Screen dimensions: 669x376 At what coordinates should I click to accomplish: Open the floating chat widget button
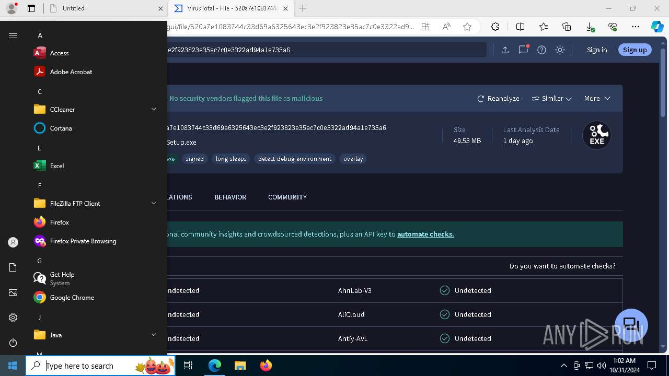(x=631, y=325)
